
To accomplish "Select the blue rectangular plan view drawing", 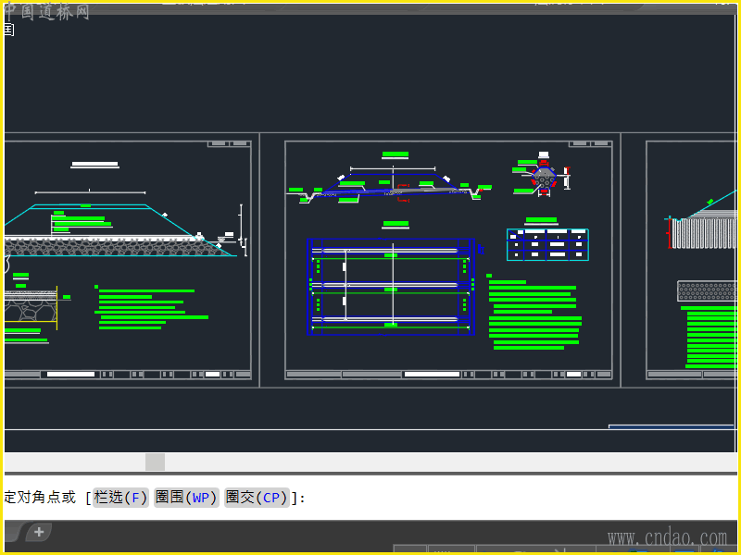I will click(x=390, y=287).
